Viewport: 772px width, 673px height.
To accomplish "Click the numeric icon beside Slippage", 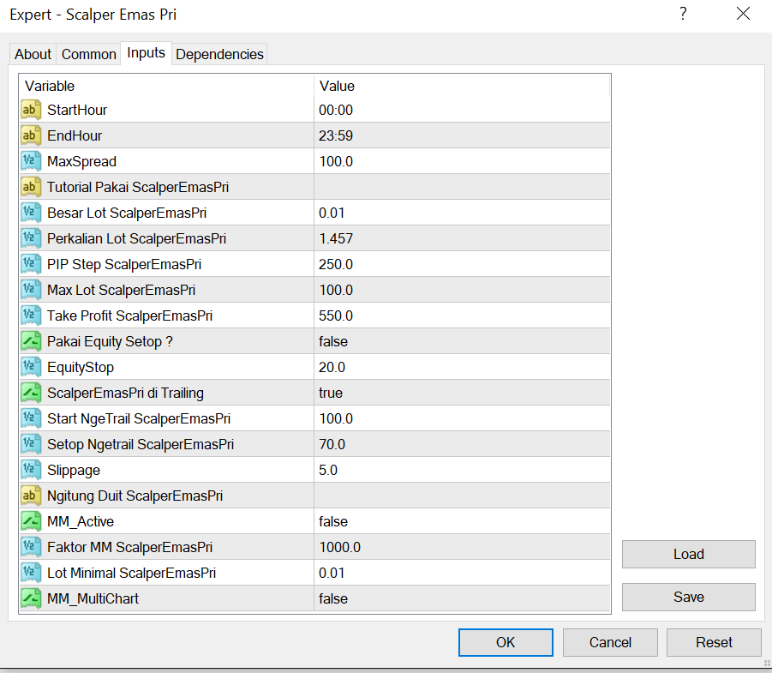I will 31,470.
